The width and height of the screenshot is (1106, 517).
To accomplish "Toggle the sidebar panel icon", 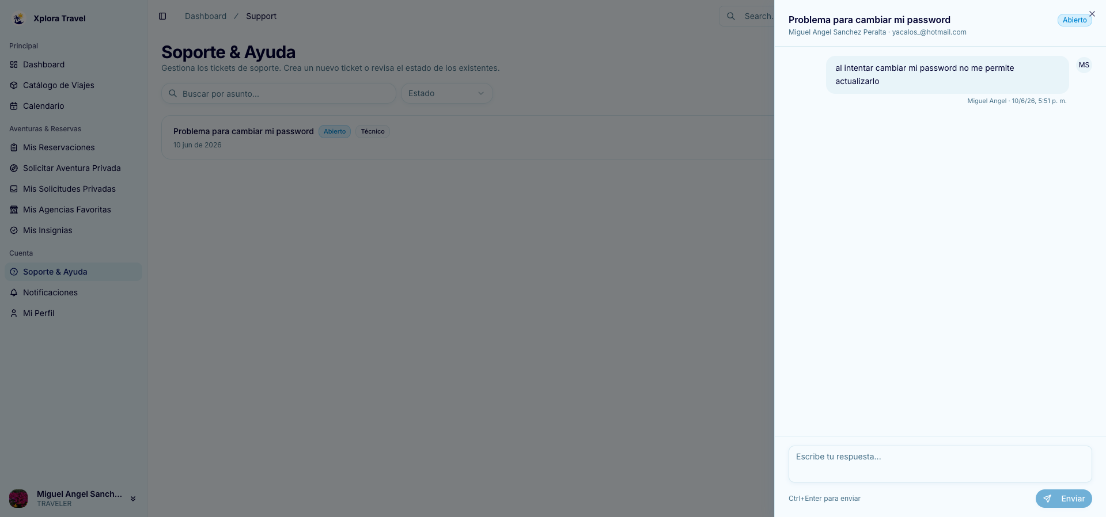I will tap(162, 16).
